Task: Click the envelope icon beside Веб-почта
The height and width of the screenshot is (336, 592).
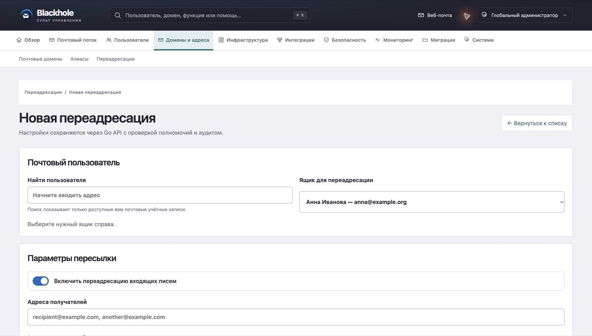Action: pos(421,15)
